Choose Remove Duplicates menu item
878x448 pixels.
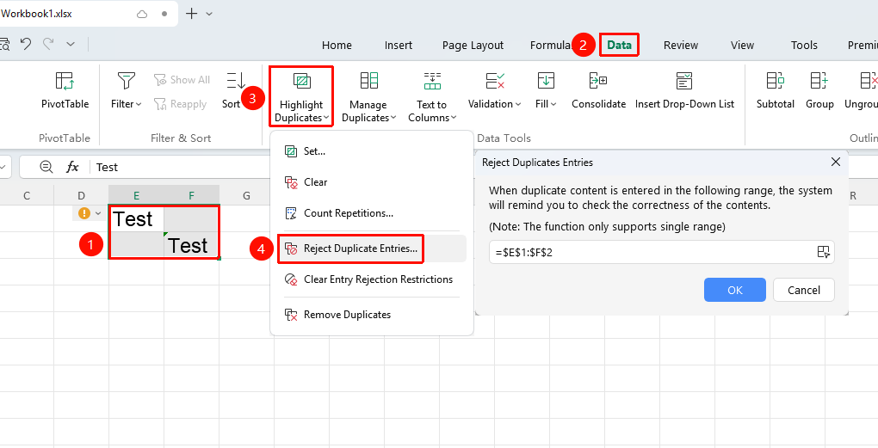pyautogui.click(x=372, y=315)
